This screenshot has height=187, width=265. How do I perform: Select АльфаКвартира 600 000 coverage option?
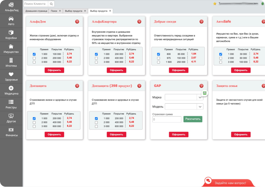pyautogui.click(x=96, y=62)
